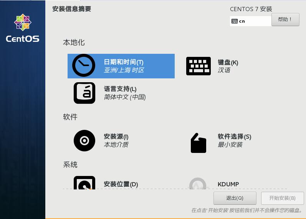Open 日期和时间(T) settings

tap(121, 66)
